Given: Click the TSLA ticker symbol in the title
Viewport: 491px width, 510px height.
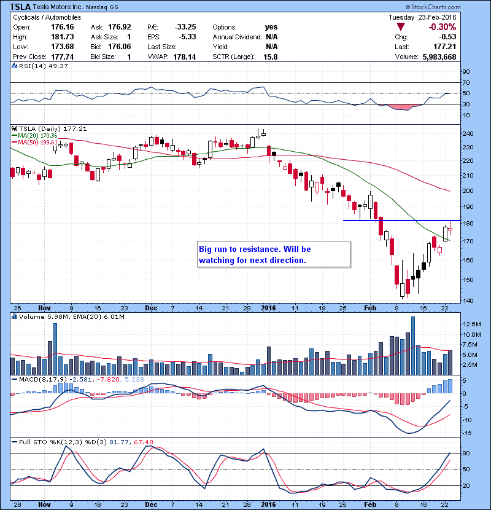Looking at the screenshot, I should click(20, 7).
